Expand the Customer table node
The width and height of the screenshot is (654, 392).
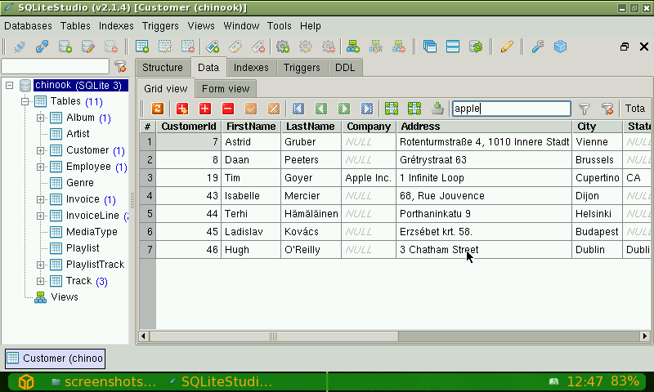coord(40,150)
